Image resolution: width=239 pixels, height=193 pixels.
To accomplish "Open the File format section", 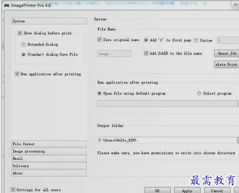I will 49,144.
